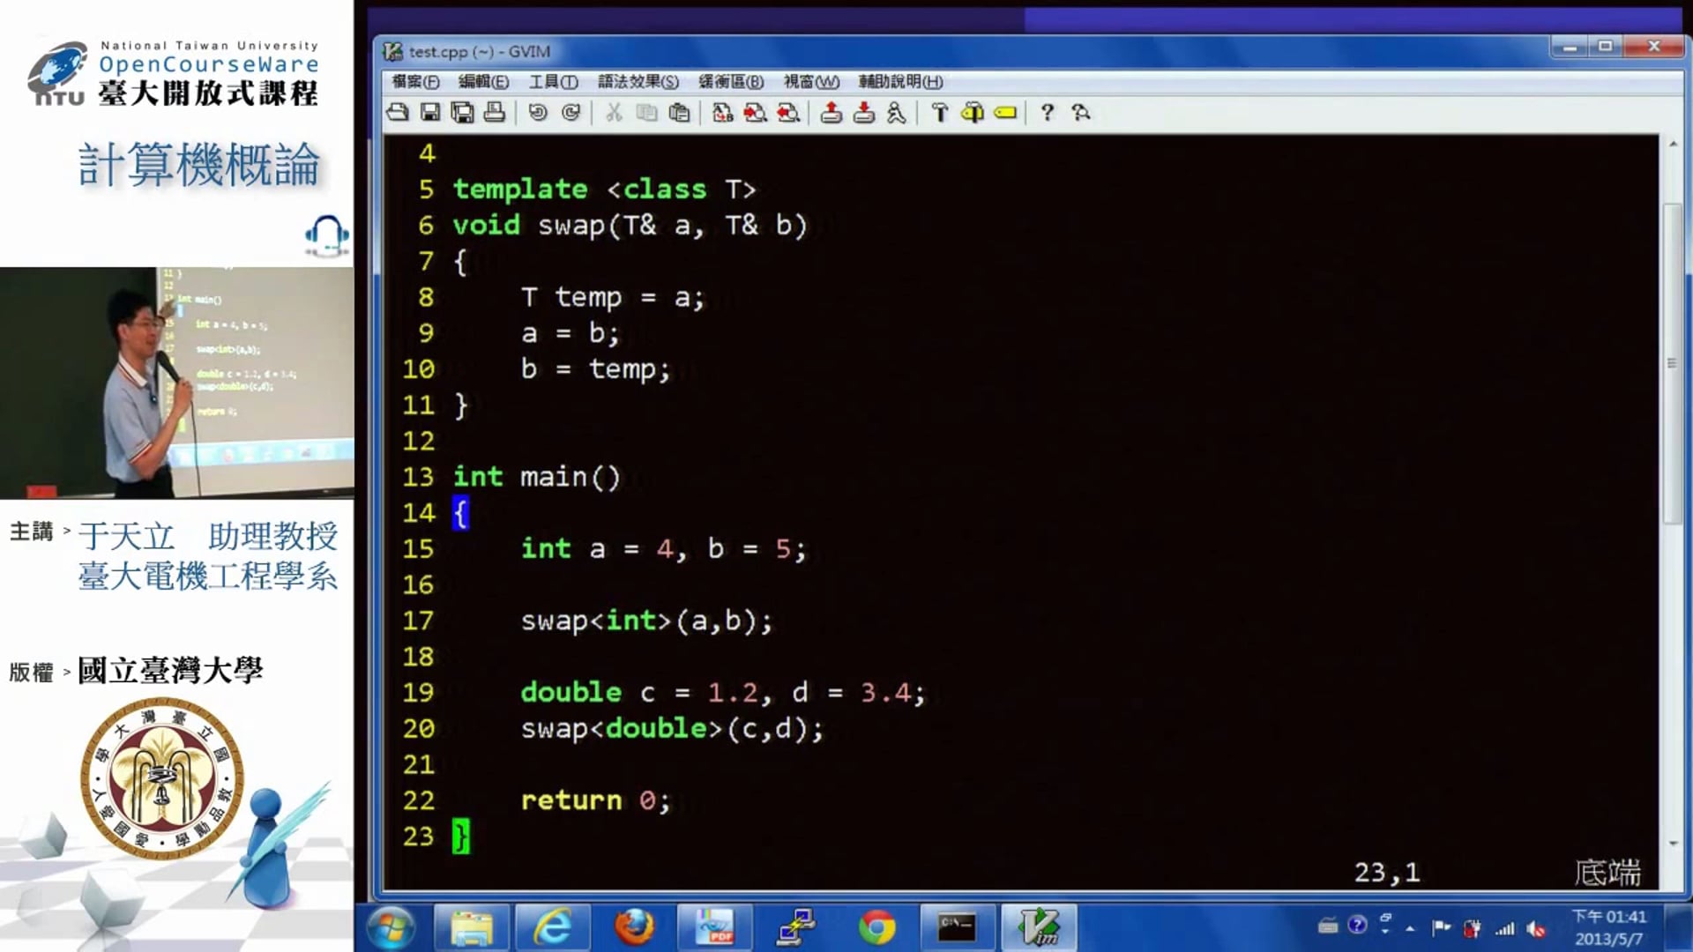Screen dimensions: 1693x952
Task: Click the scrollbar down arrow
Action: [1673, 844]
